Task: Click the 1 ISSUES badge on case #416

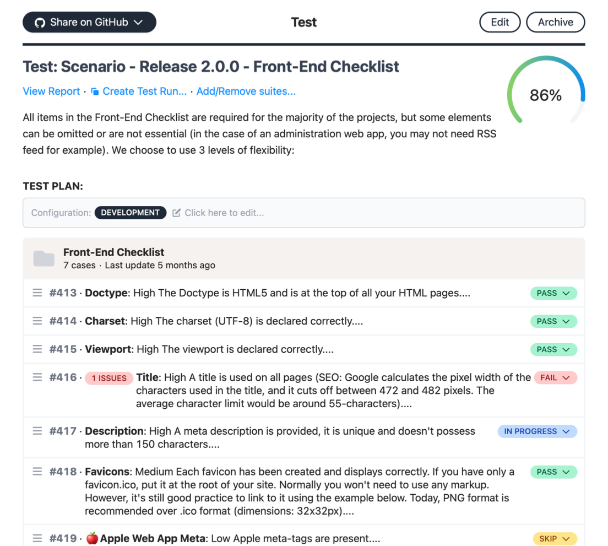Action: pyautogui.click(x=110, y=378)
